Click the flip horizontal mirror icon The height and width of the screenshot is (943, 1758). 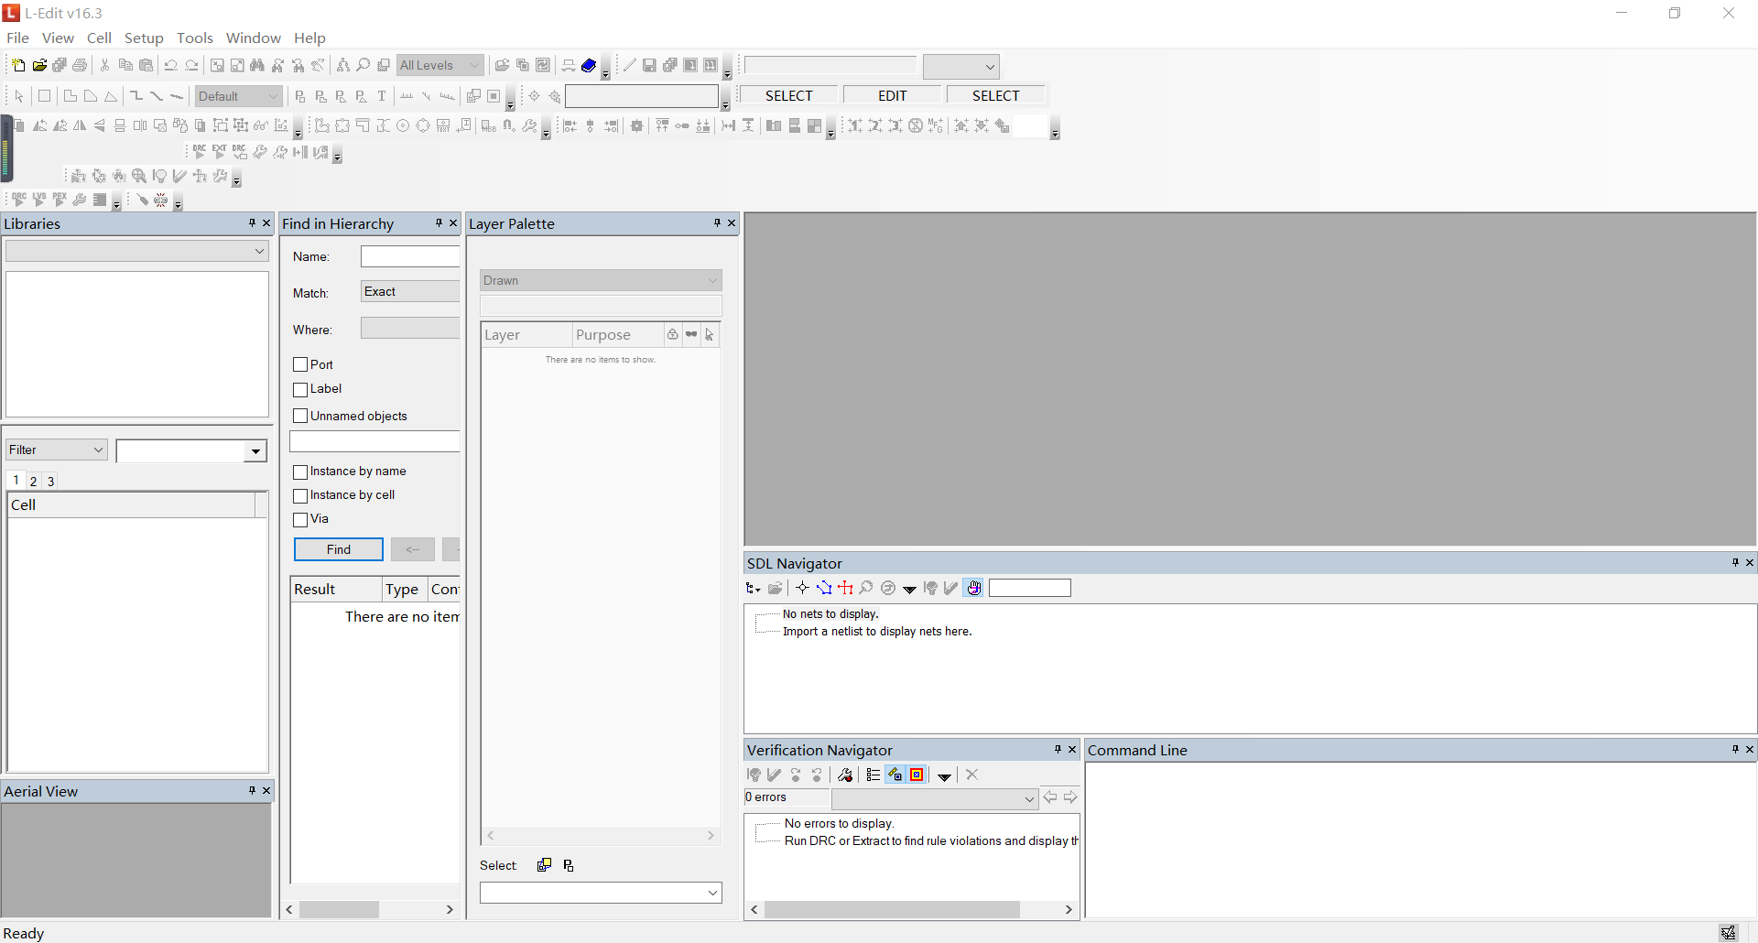point(80,126)
